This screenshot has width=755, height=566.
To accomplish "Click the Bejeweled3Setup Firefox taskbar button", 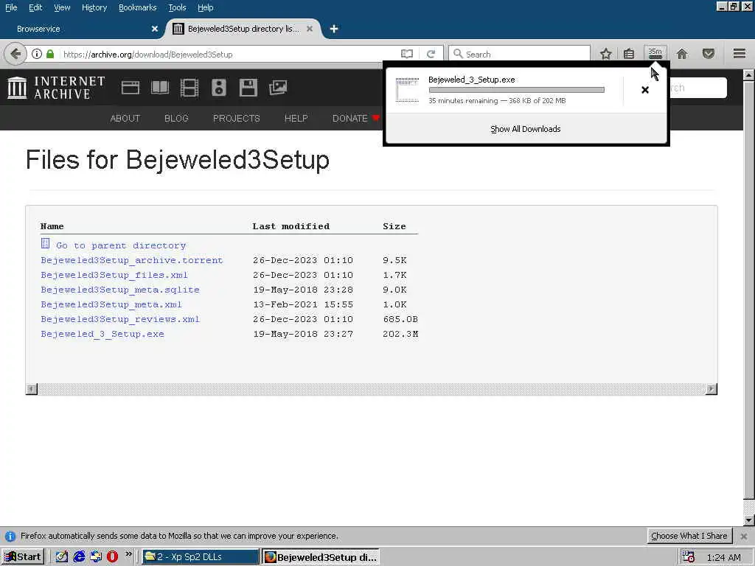I will tap(321, 557).
